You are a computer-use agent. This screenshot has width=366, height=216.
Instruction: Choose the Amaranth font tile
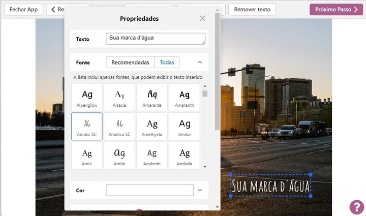(185, 98)
